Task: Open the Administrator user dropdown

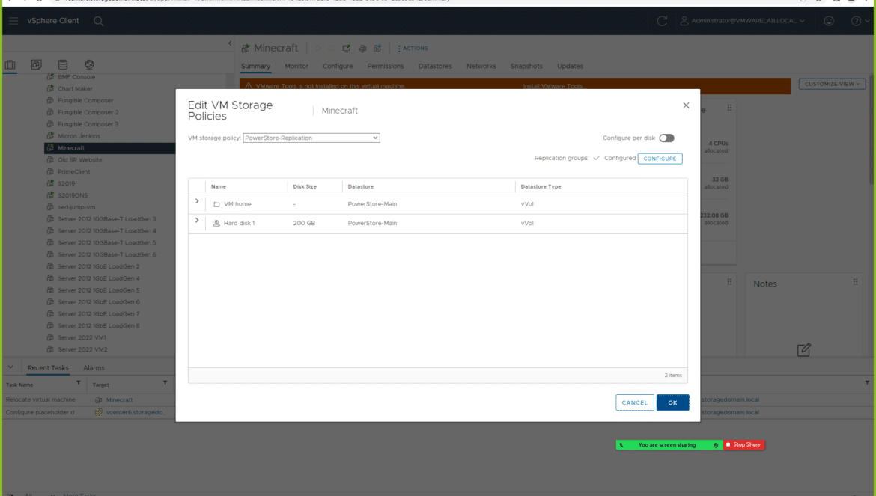Action: [x=743, y=21]
